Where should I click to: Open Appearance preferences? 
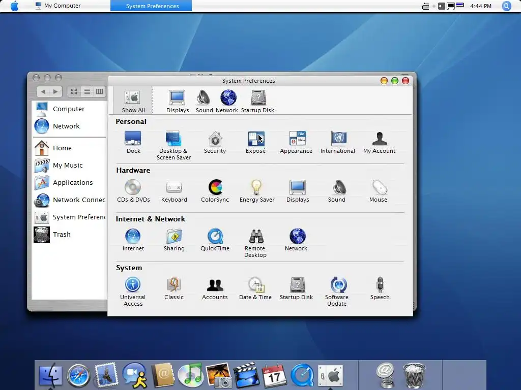click(296, 142)
